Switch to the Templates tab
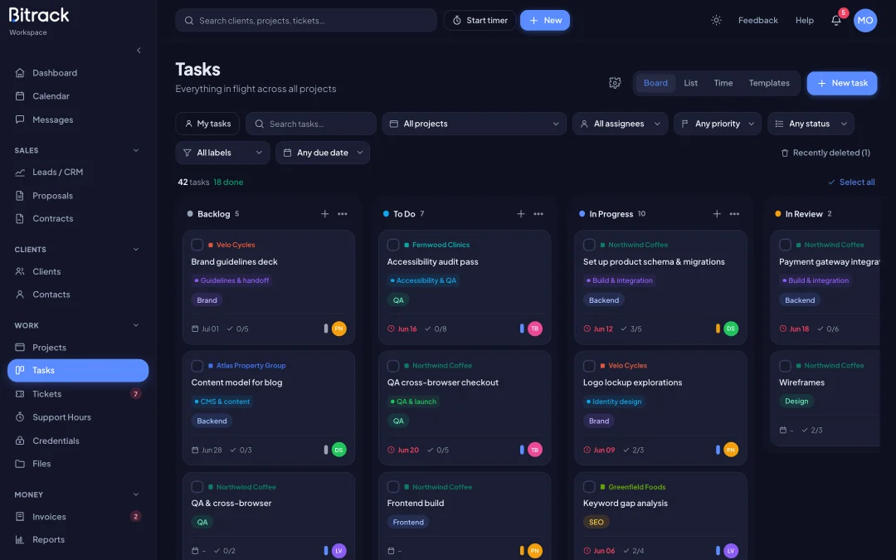Viewport: 896px width, 560px height. [769, 83]
